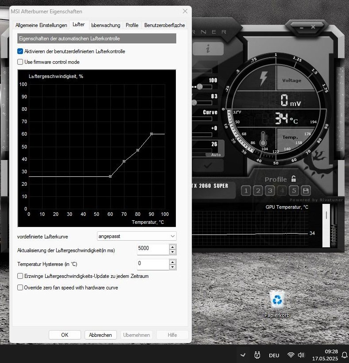
Task: Click the fan curve point at 60°C
Action: point(110,176)
